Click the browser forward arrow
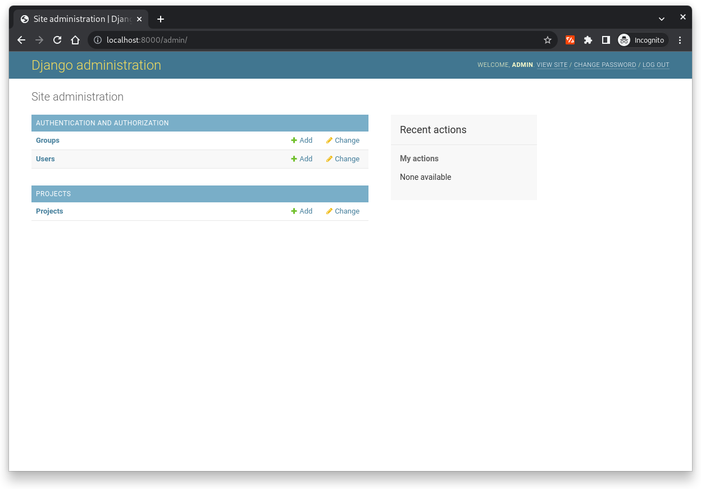 (x=39, y=40)
